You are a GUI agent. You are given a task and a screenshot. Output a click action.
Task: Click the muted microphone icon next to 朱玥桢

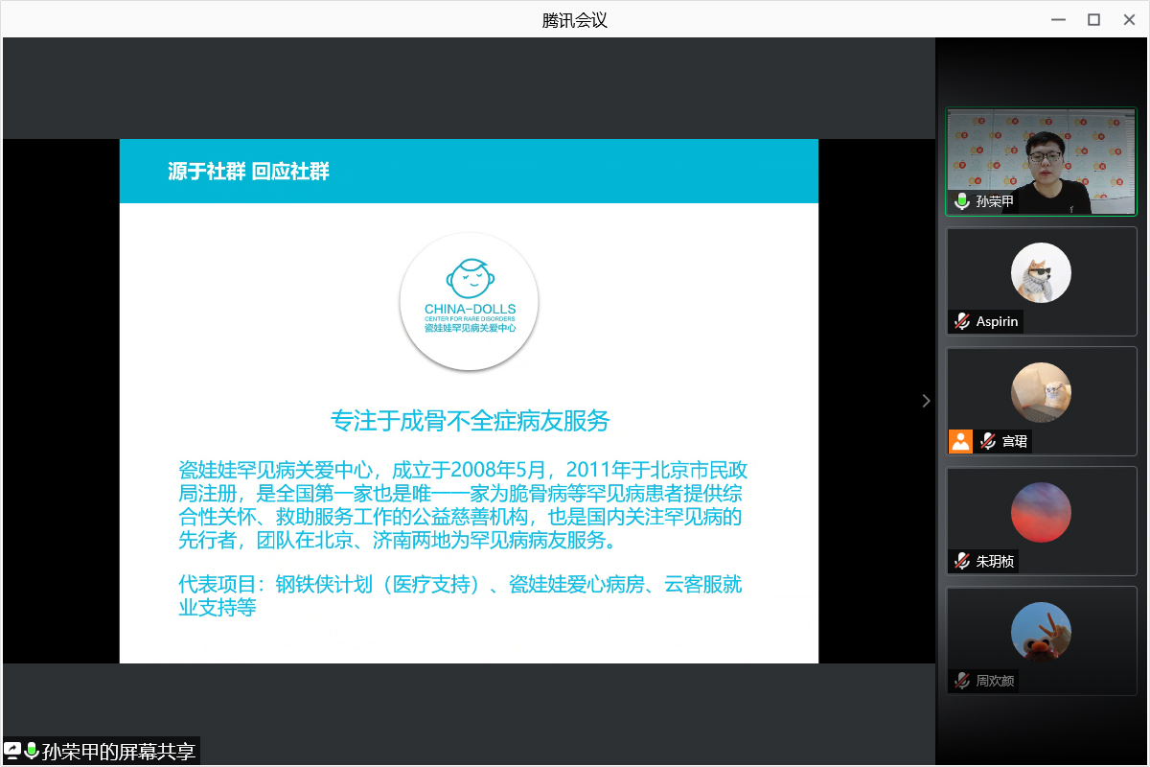961,561
